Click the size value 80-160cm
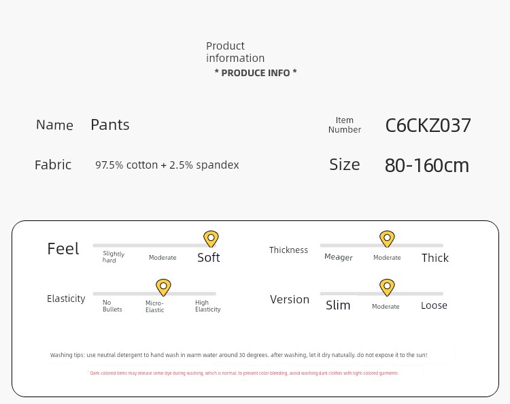Viewport: 510px width, 404px height. pos(427,165)
